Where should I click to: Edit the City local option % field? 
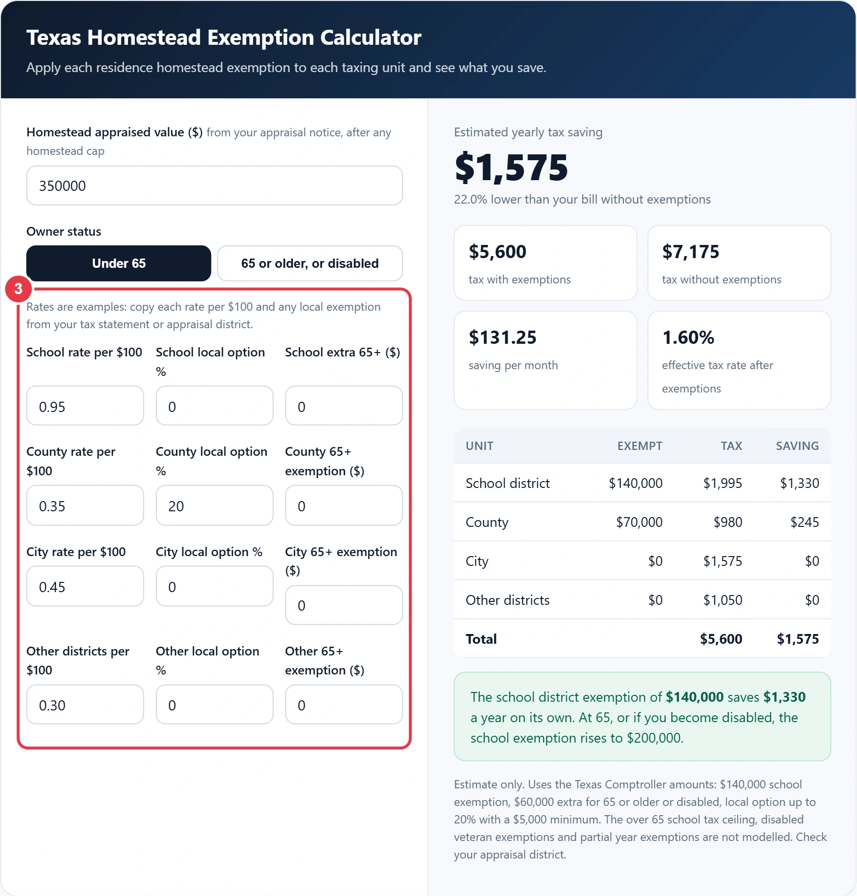click(214, 586)
